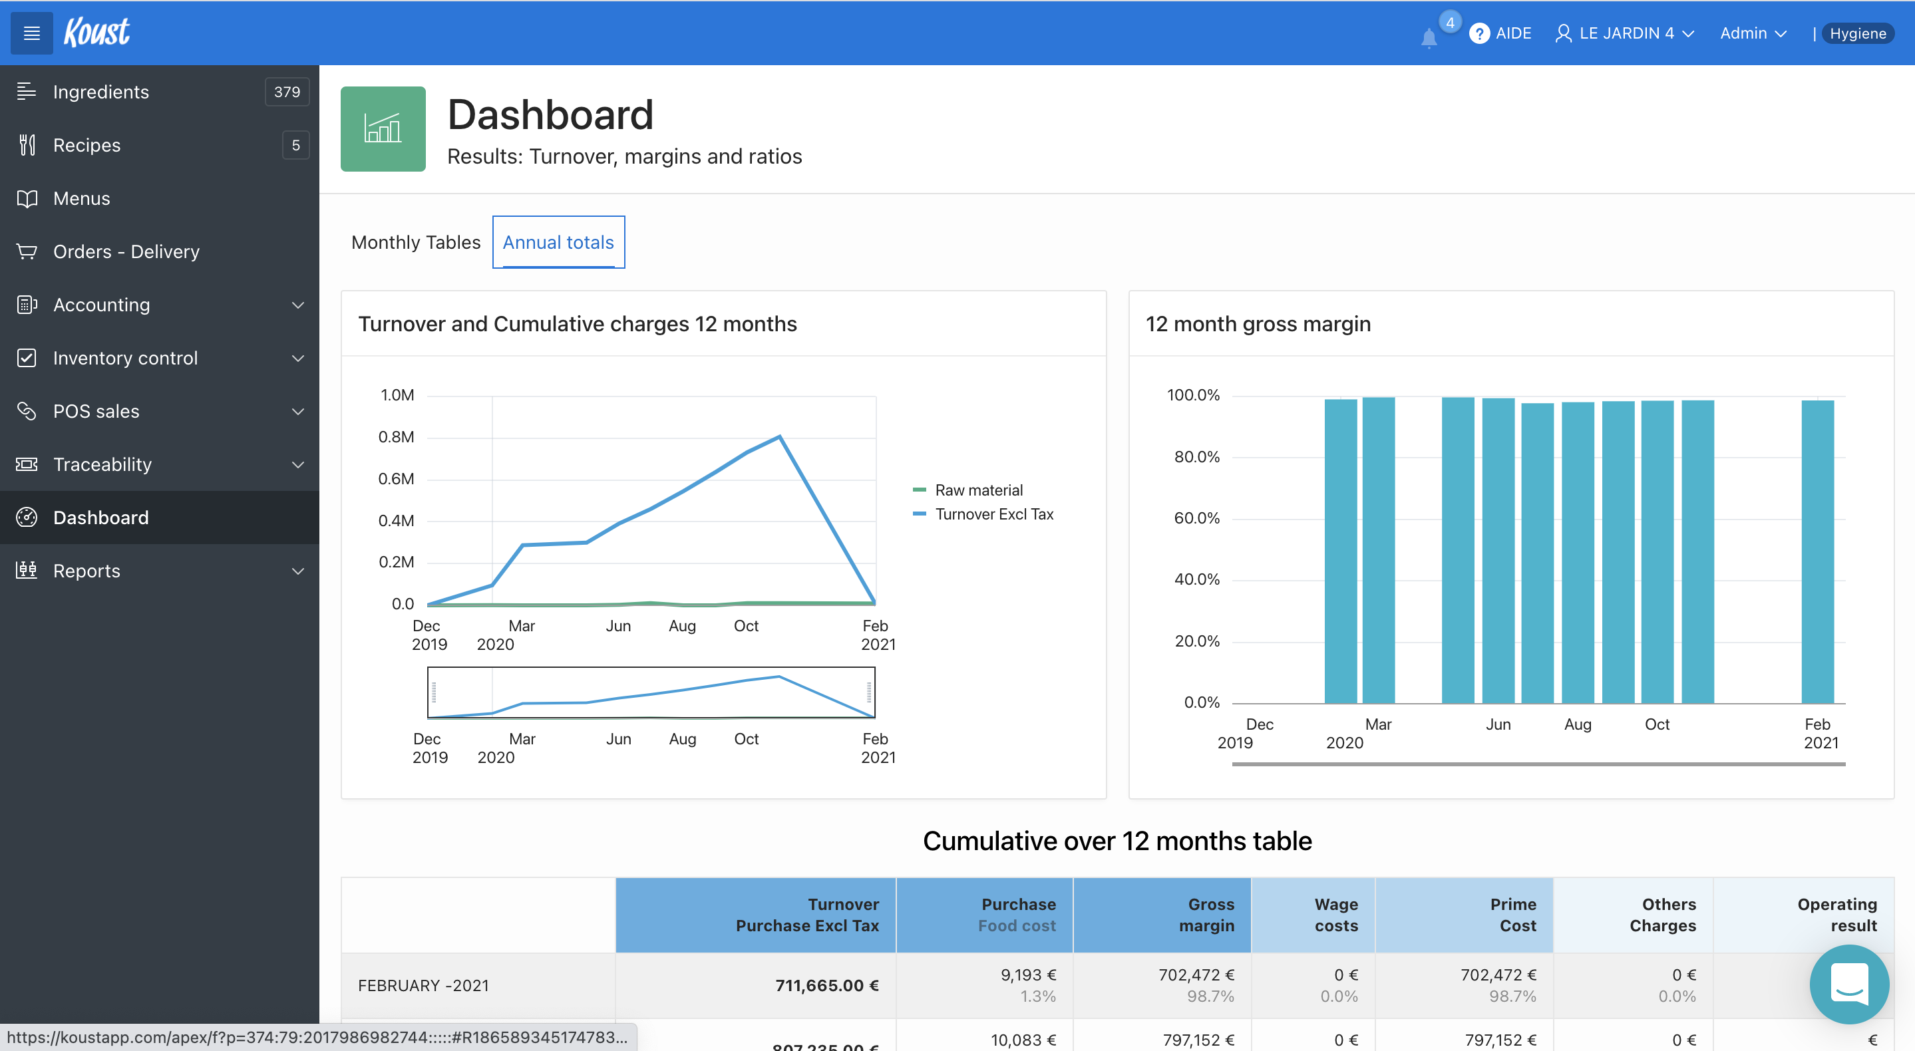Image resolution: width=1915 pixels, height=1051 pixels.
Task: Click the Menus book icon
Action: 27,198
